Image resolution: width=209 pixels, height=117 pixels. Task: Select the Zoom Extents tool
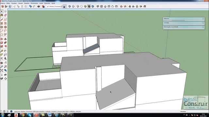[2, 70]
